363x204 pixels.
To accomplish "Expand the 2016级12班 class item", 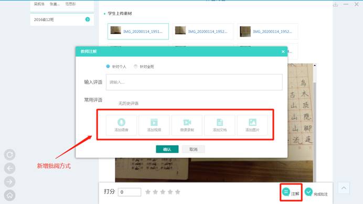I will 88,19.
